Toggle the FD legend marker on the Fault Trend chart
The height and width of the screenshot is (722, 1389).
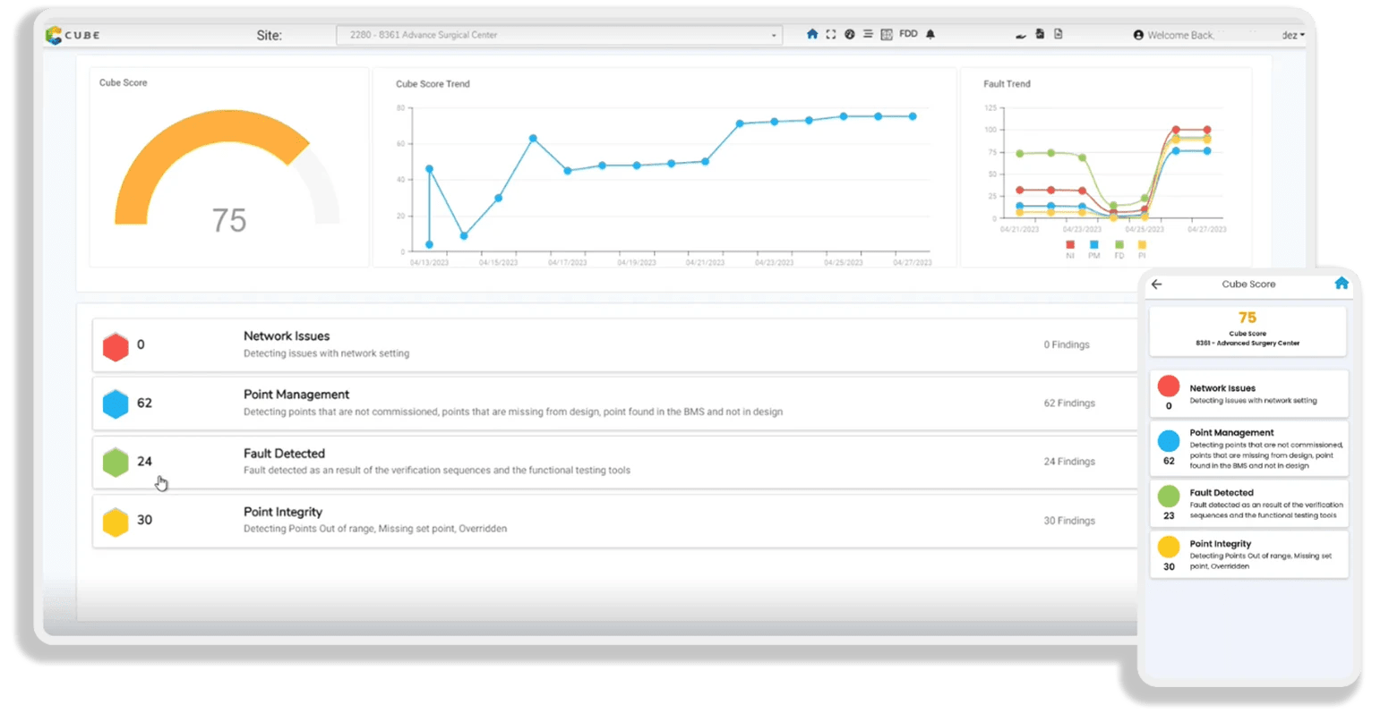tap(1119, 243)
